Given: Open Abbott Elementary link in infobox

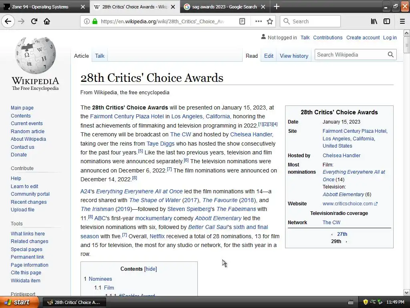Looking at the screenshot, I should tap(343, 195).
